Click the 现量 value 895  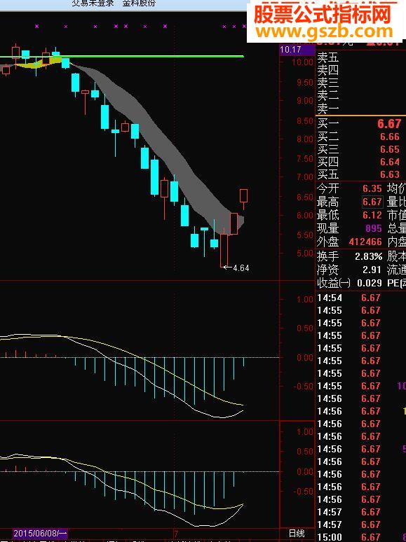pyautogui.click(x=374, y=228)
